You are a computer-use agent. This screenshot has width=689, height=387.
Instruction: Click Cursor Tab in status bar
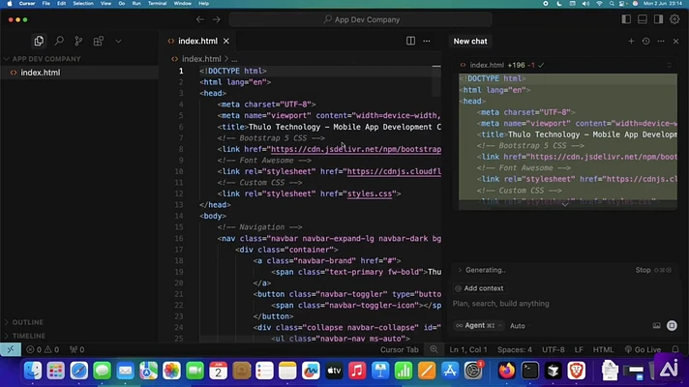pos(399,349)
